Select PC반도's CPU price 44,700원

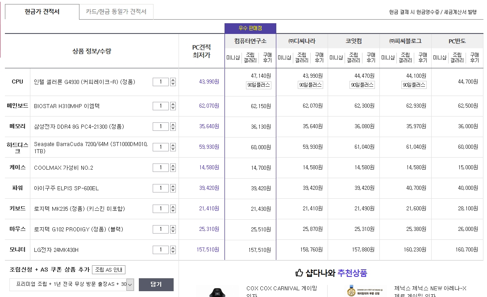click(468, 82)
